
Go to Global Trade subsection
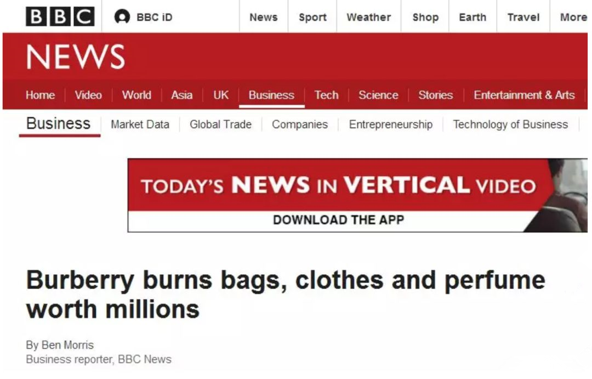tap(220, 125)
